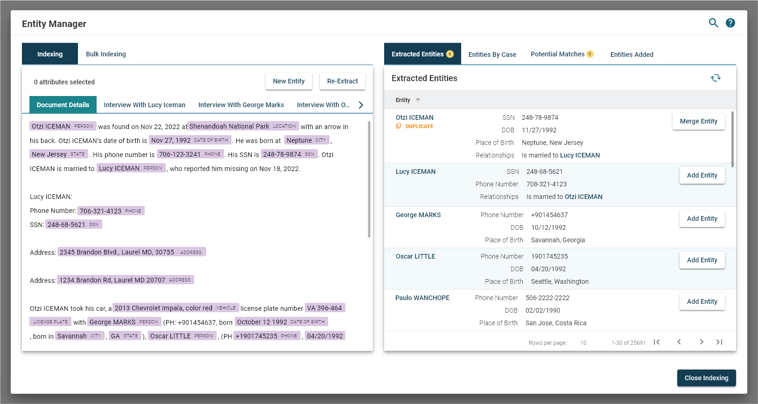The image size is (758, 404).
Task: Select the Nov 27, 1992 DATE OF BIRTH tag
Action: coord(190,140)
